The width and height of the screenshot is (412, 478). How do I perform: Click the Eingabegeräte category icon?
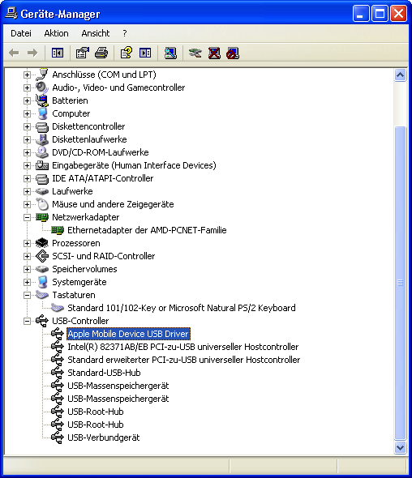(x=42, y=165)
